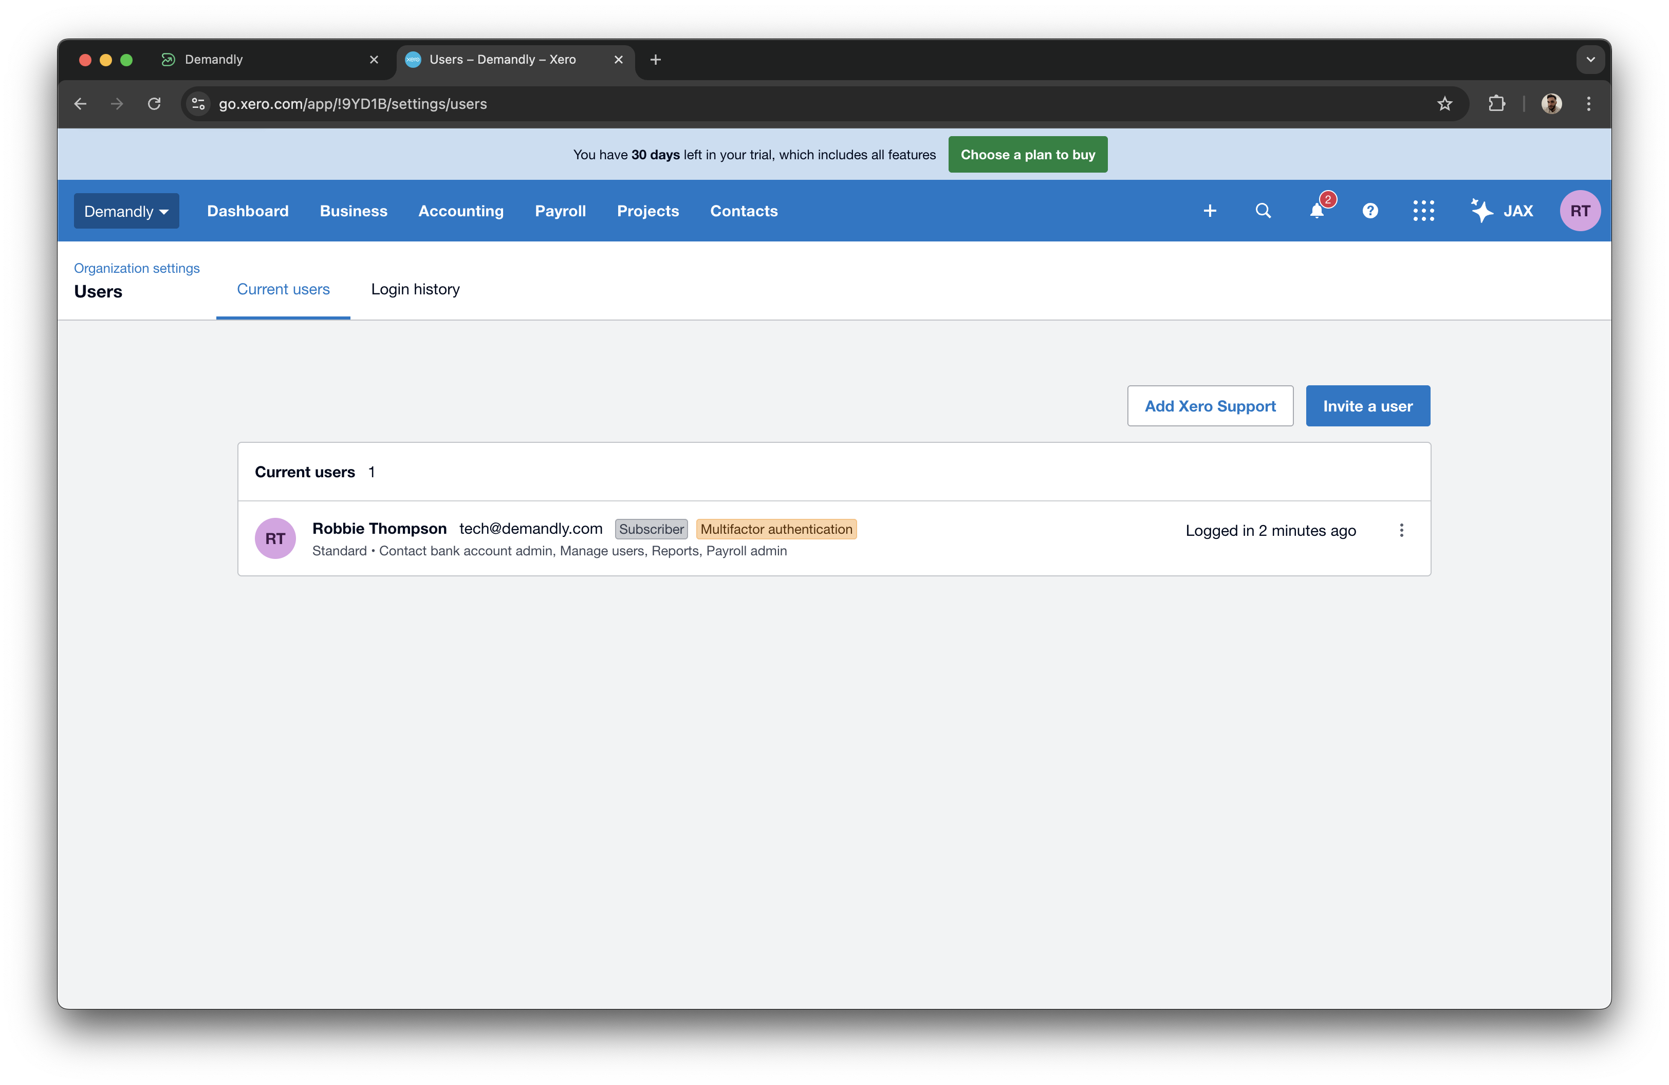The height and width of the screenshot is (1085, 1669).
Task: Open the RT profile avatar menu
Action: click(x=1580, y=210)
